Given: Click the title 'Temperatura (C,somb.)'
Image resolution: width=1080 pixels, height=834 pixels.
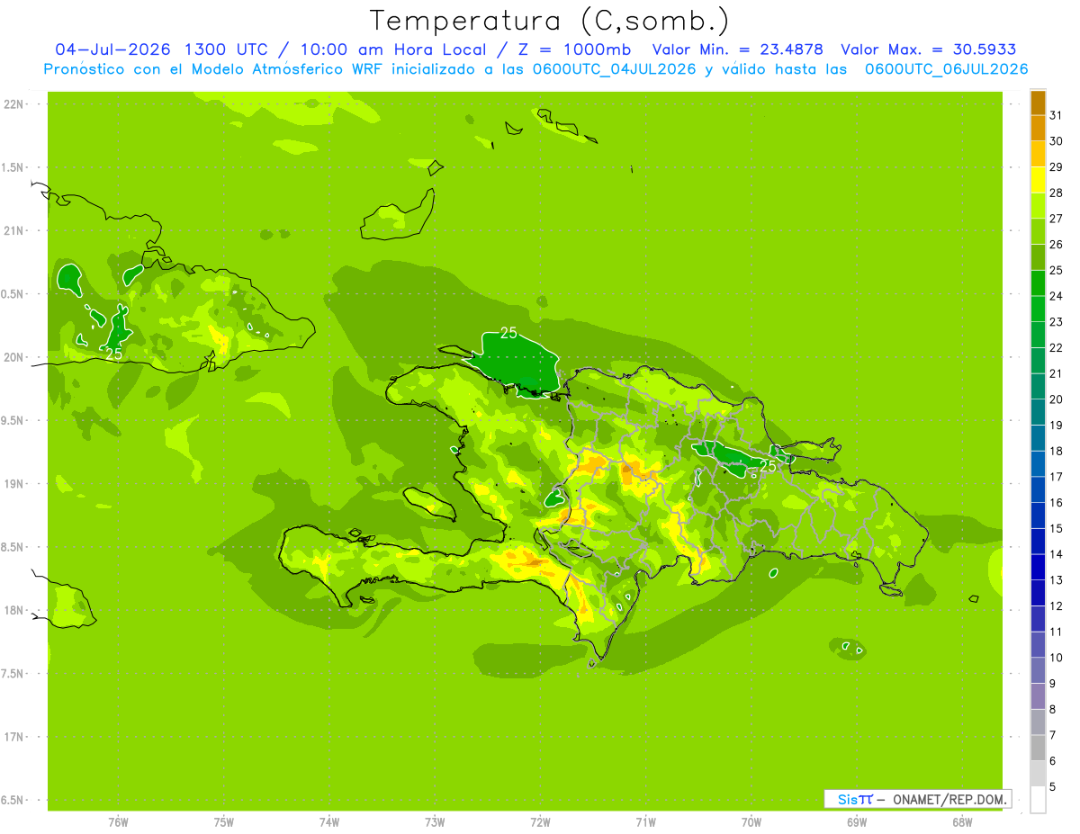Looking at the screenshot, I should (x=550, y=21).
